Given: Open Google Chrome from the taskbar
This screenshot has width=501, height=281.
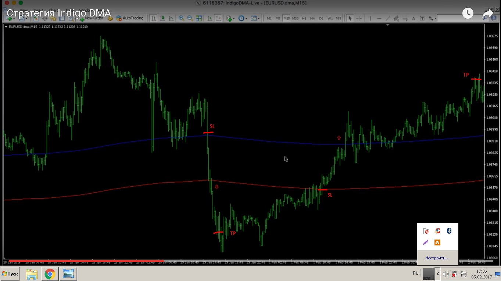Looking at the screenshot, I should [x=50, y=274].
